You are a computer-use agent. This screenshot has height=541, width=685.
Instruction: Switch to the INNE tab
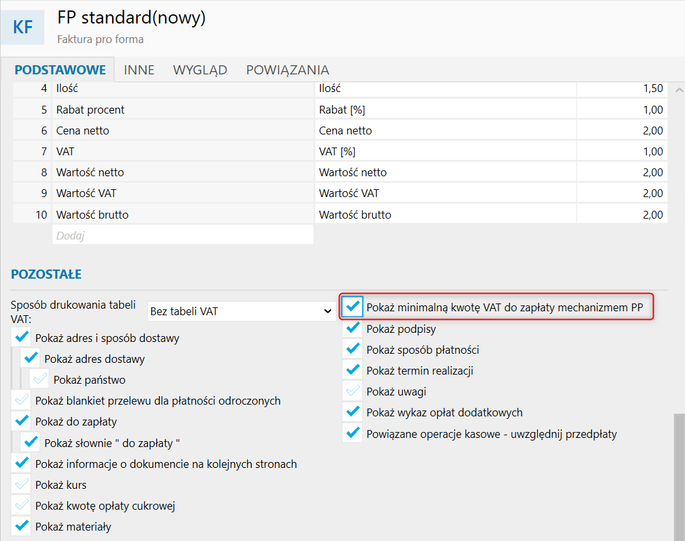click(139, 70)
